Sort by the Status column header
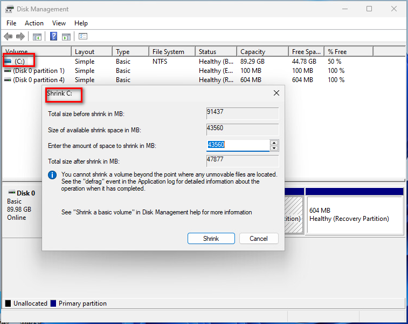 coord(216,52)
